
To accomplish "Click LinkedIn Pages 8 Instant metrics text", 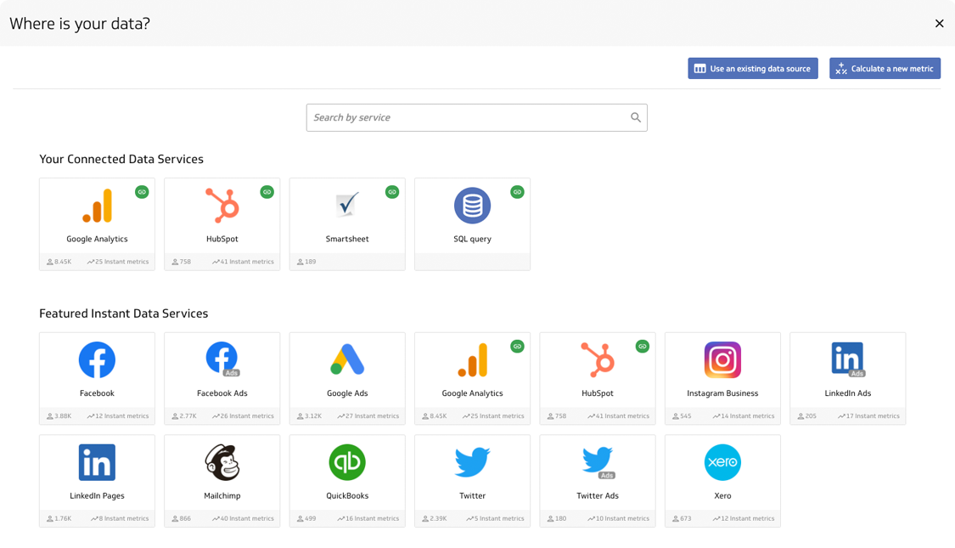I will click(x=124, y=519).
